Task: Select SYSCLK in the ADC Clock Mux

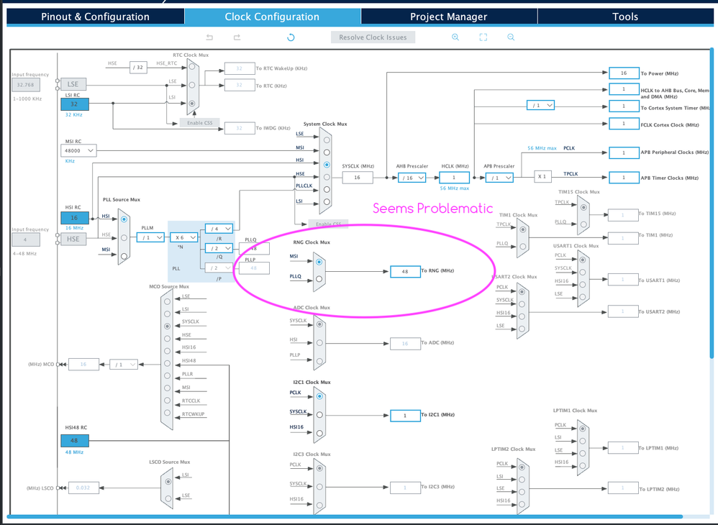Action: click(319, 324)
